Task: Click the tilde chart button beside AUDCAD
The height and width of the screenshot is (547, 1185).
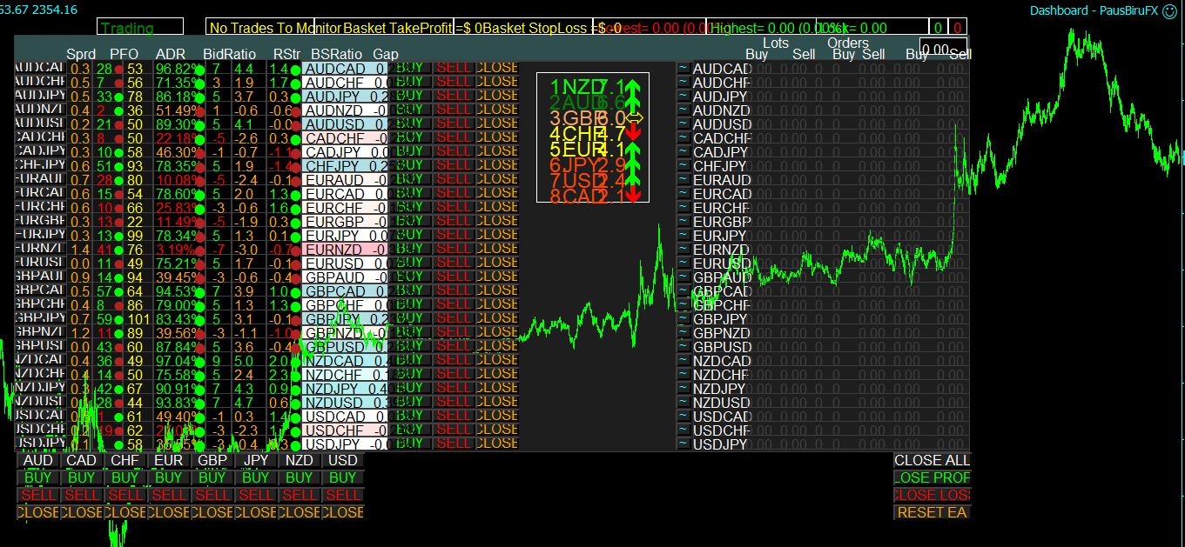Action: (x=683, y=68)
